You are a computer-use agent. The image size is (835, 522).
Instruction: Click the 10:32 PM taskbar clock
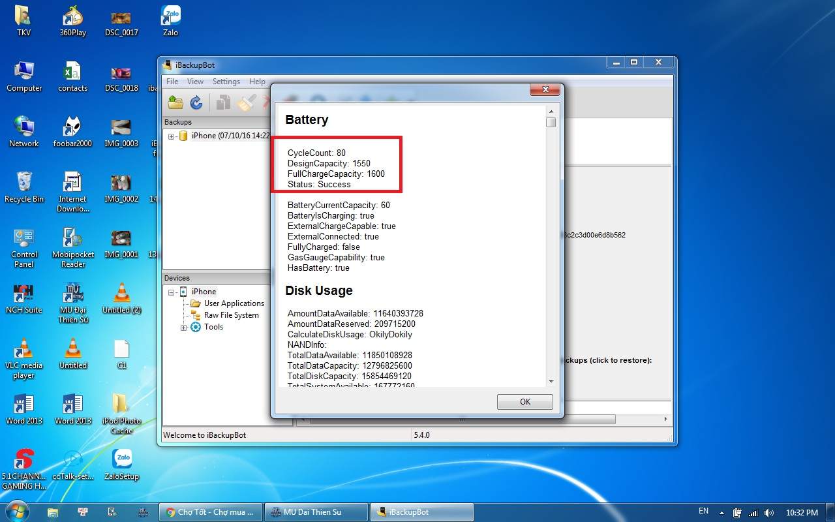tap(802, 513)
